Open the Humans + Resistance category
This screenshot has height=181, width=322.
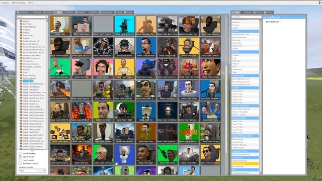[32, 55]
